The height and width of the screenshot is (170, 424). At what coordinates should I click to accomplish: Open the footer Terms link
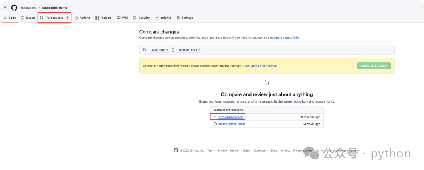(x=211, y=150)
